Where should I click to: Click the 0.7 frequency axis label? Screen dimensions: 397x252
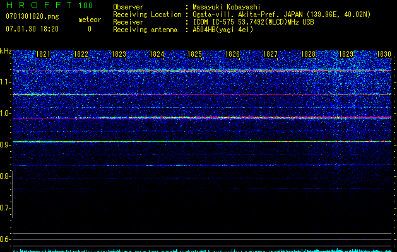[x=6, y=208]
